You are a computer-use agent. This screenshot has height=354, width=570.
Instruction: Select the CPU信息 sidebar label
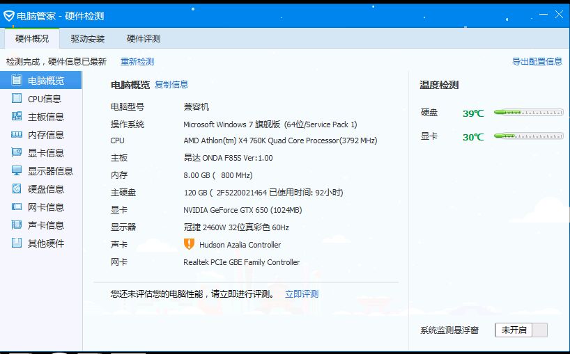[45, 99]
